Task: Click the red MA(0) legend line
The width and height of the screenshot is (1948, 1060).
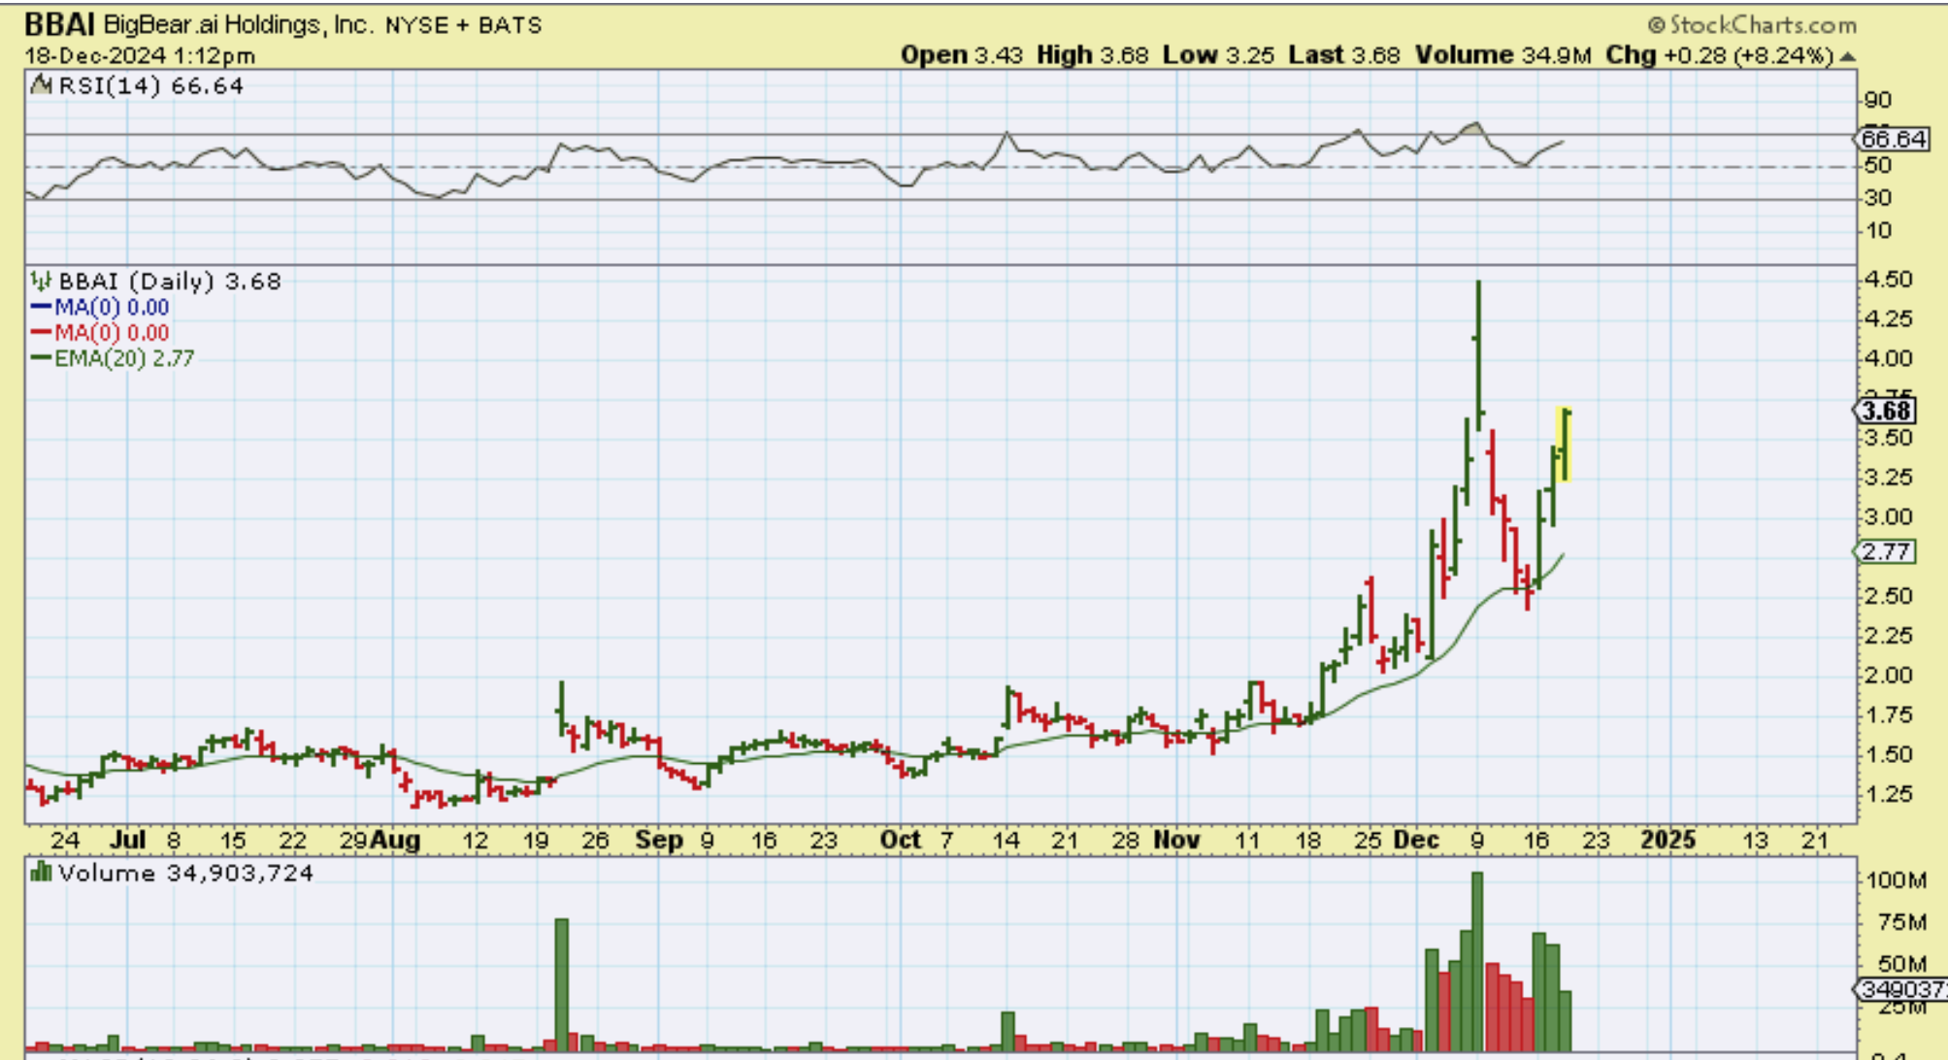Action: 41,333
